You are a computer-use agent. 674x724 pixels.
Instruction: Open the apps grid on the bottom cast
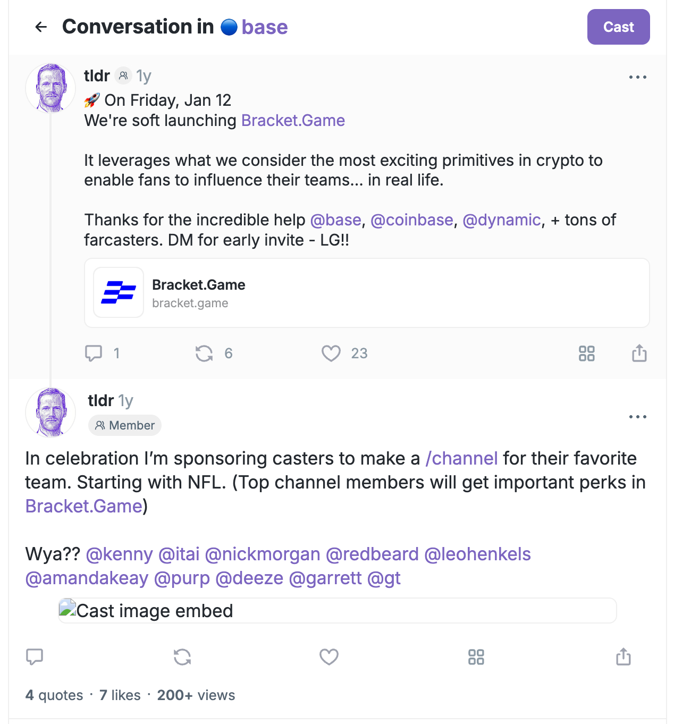[475, 657]
